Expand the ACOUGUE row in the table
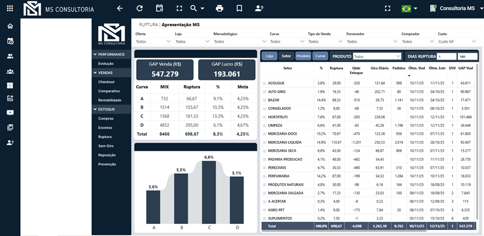484x236 pixels. tap(264, 83)
